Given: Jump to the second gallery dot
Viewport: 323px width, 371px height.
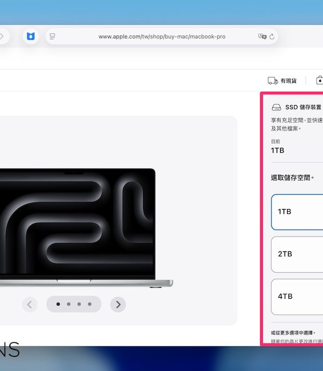Looking at the screenshot, I should 69,304.
